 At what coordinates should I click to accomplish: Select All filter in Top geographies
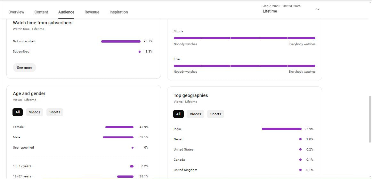[178, 114]
